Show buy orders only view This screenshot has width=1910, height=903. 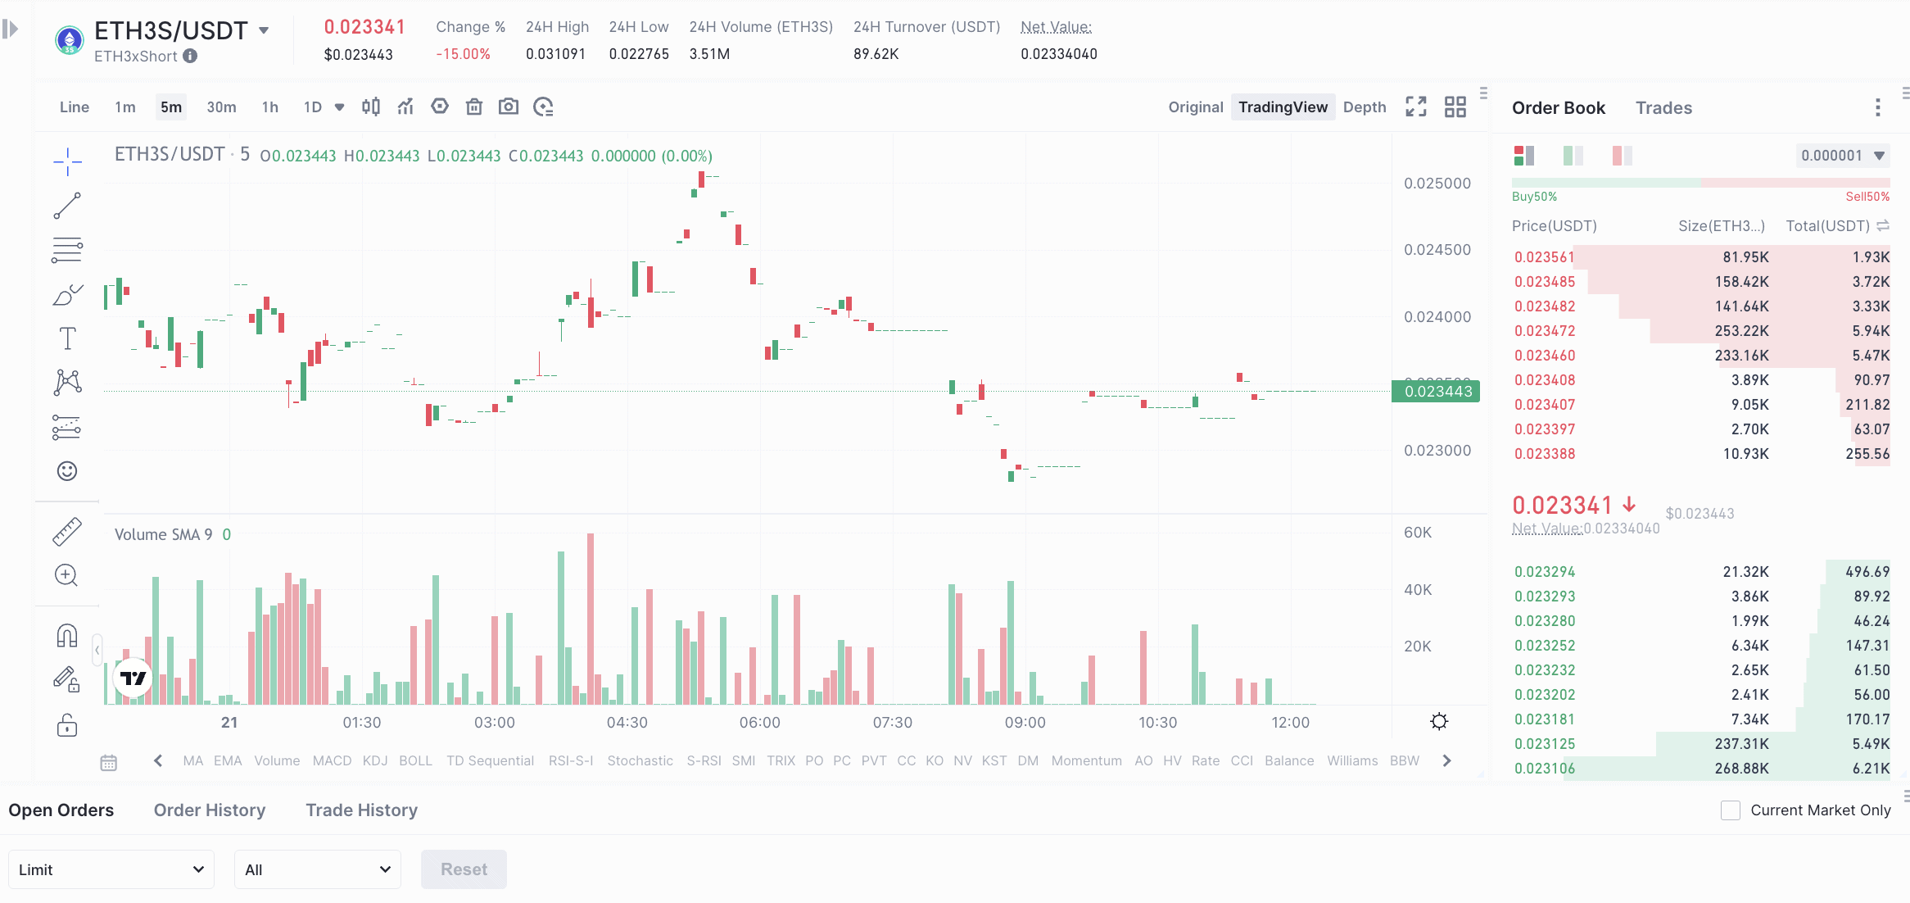tap(1573, 156)
